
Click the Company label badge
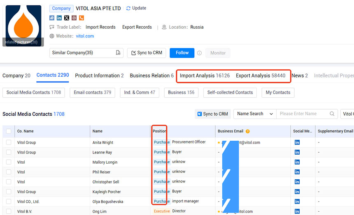(x=61, y=9)
